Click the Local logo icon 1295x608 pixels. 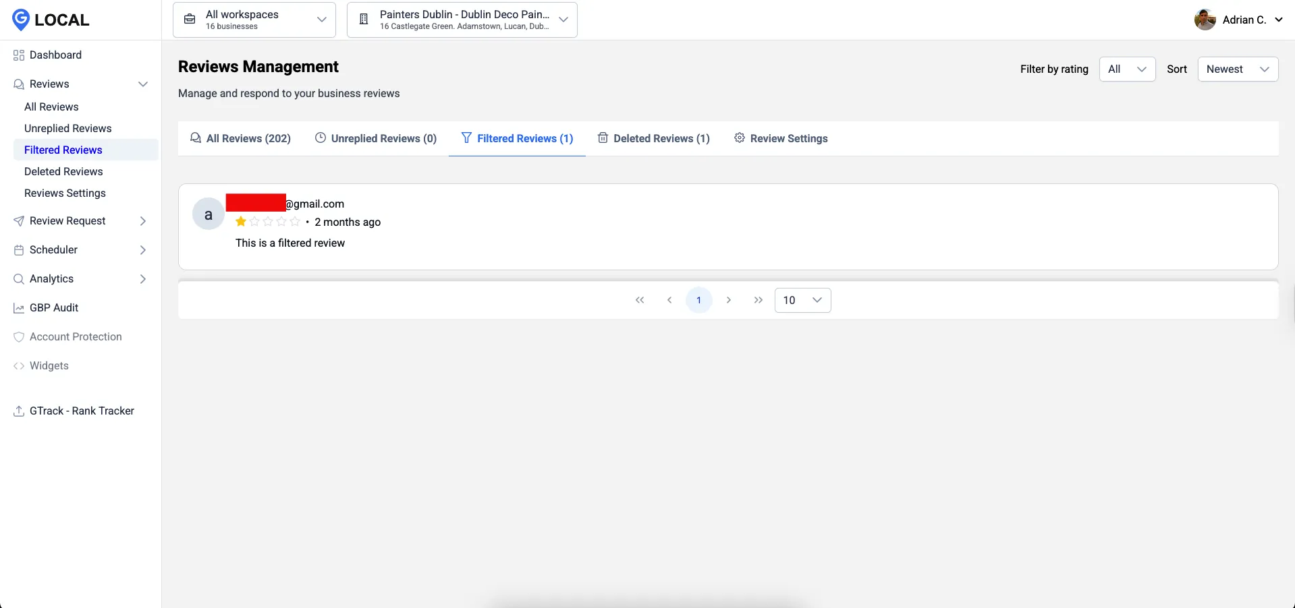coord(21,20)
